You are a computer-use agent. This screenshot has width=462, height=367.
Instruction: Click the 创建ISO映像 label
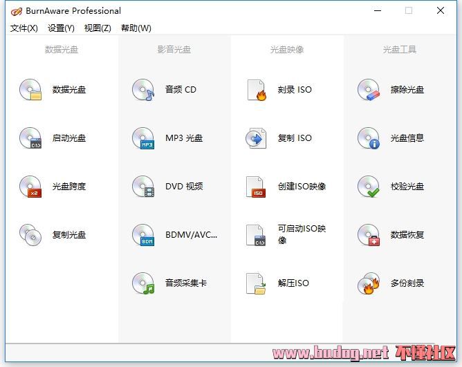tap(302, 187)
